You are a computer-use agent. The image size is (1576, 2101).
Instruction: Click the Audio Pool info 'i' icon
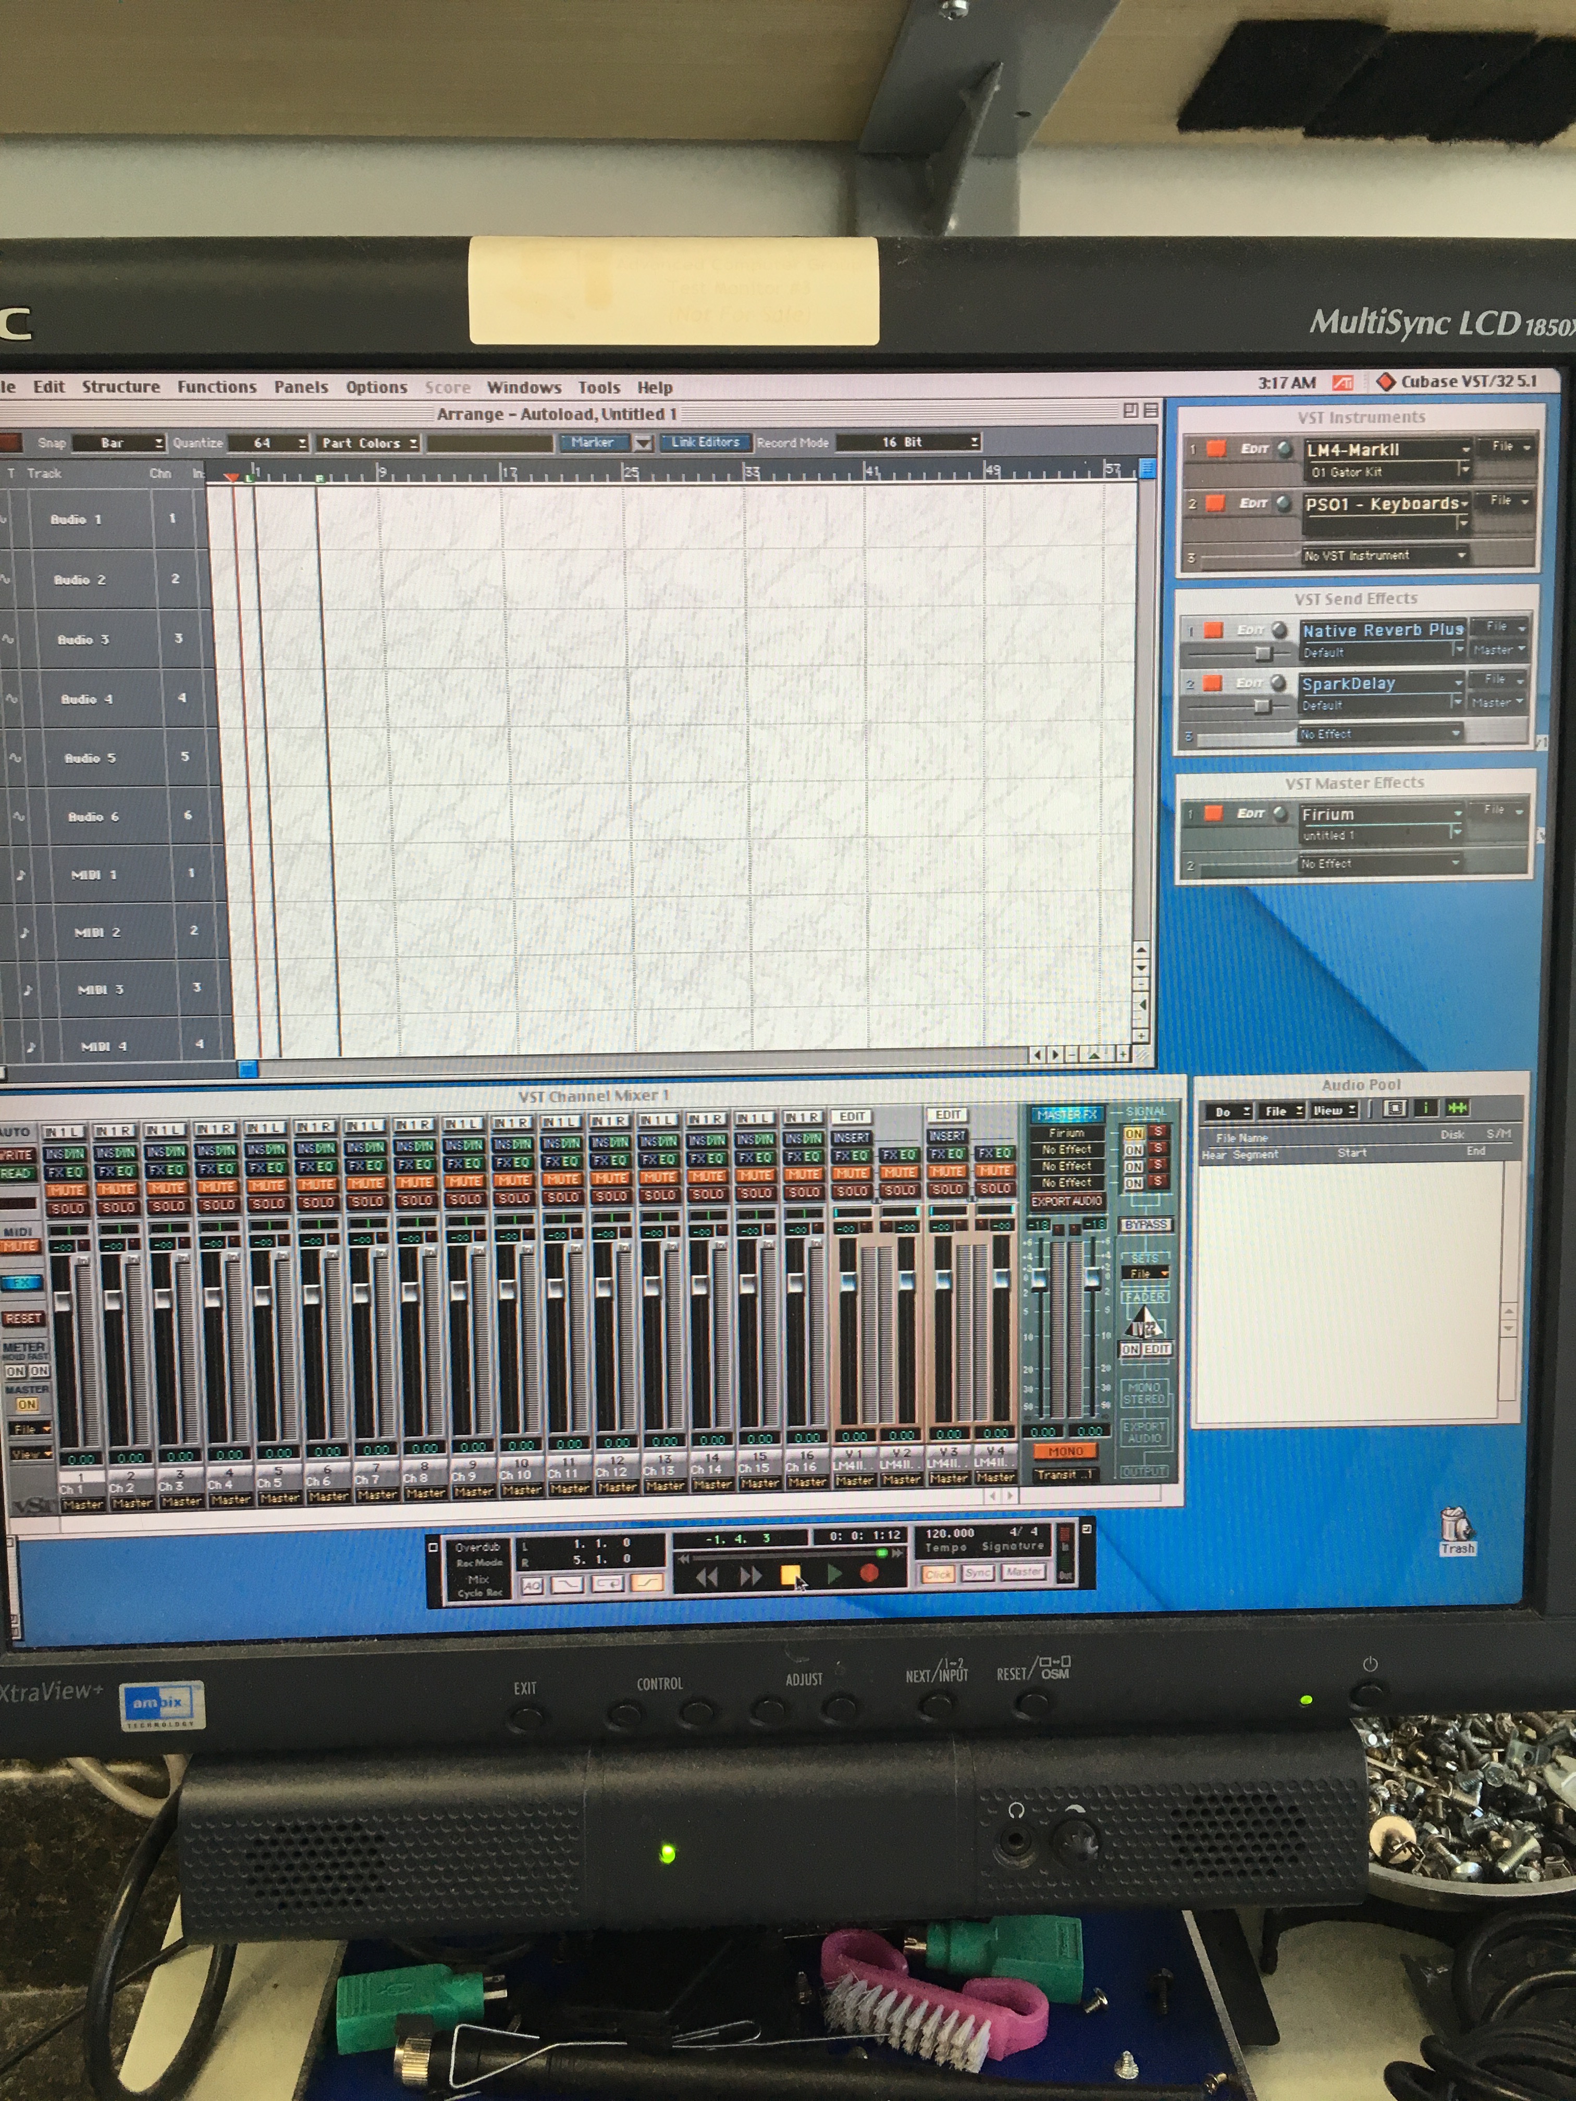point(1425,1107)
